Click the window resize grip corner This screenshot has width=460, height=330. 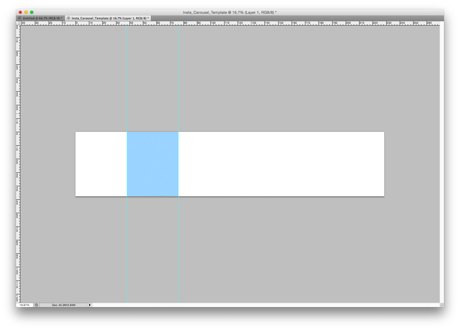tap(442, 305)
